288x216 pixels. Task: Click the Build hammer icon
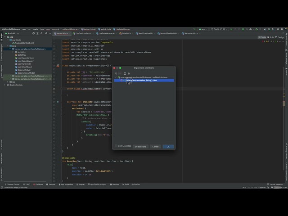point(194,29)
